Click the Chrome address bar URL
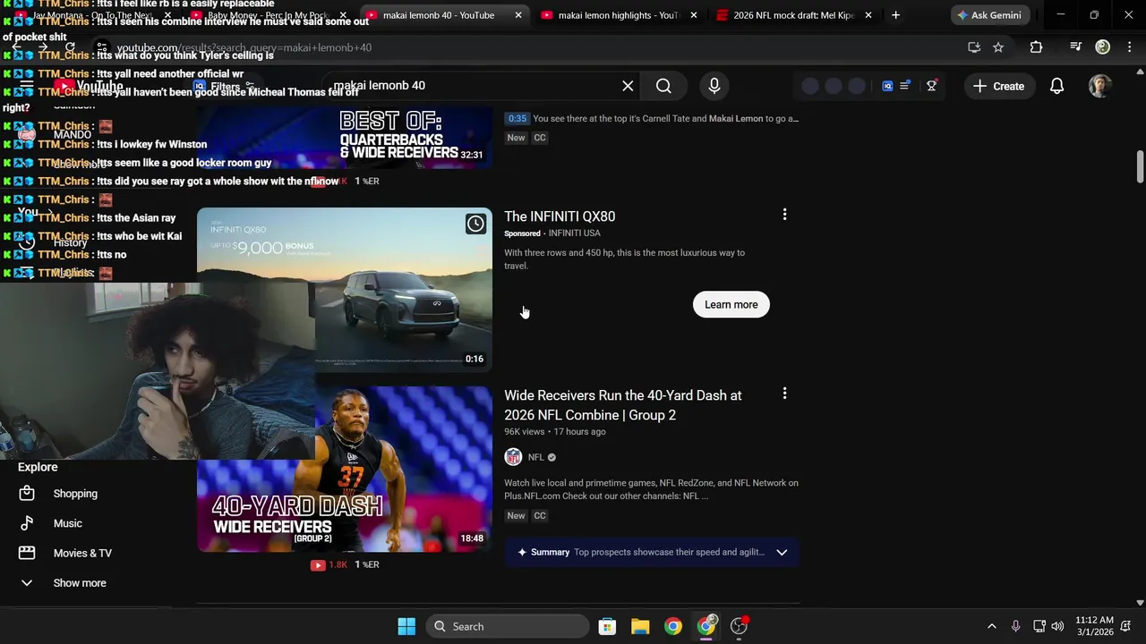 [x=244, y=47]
